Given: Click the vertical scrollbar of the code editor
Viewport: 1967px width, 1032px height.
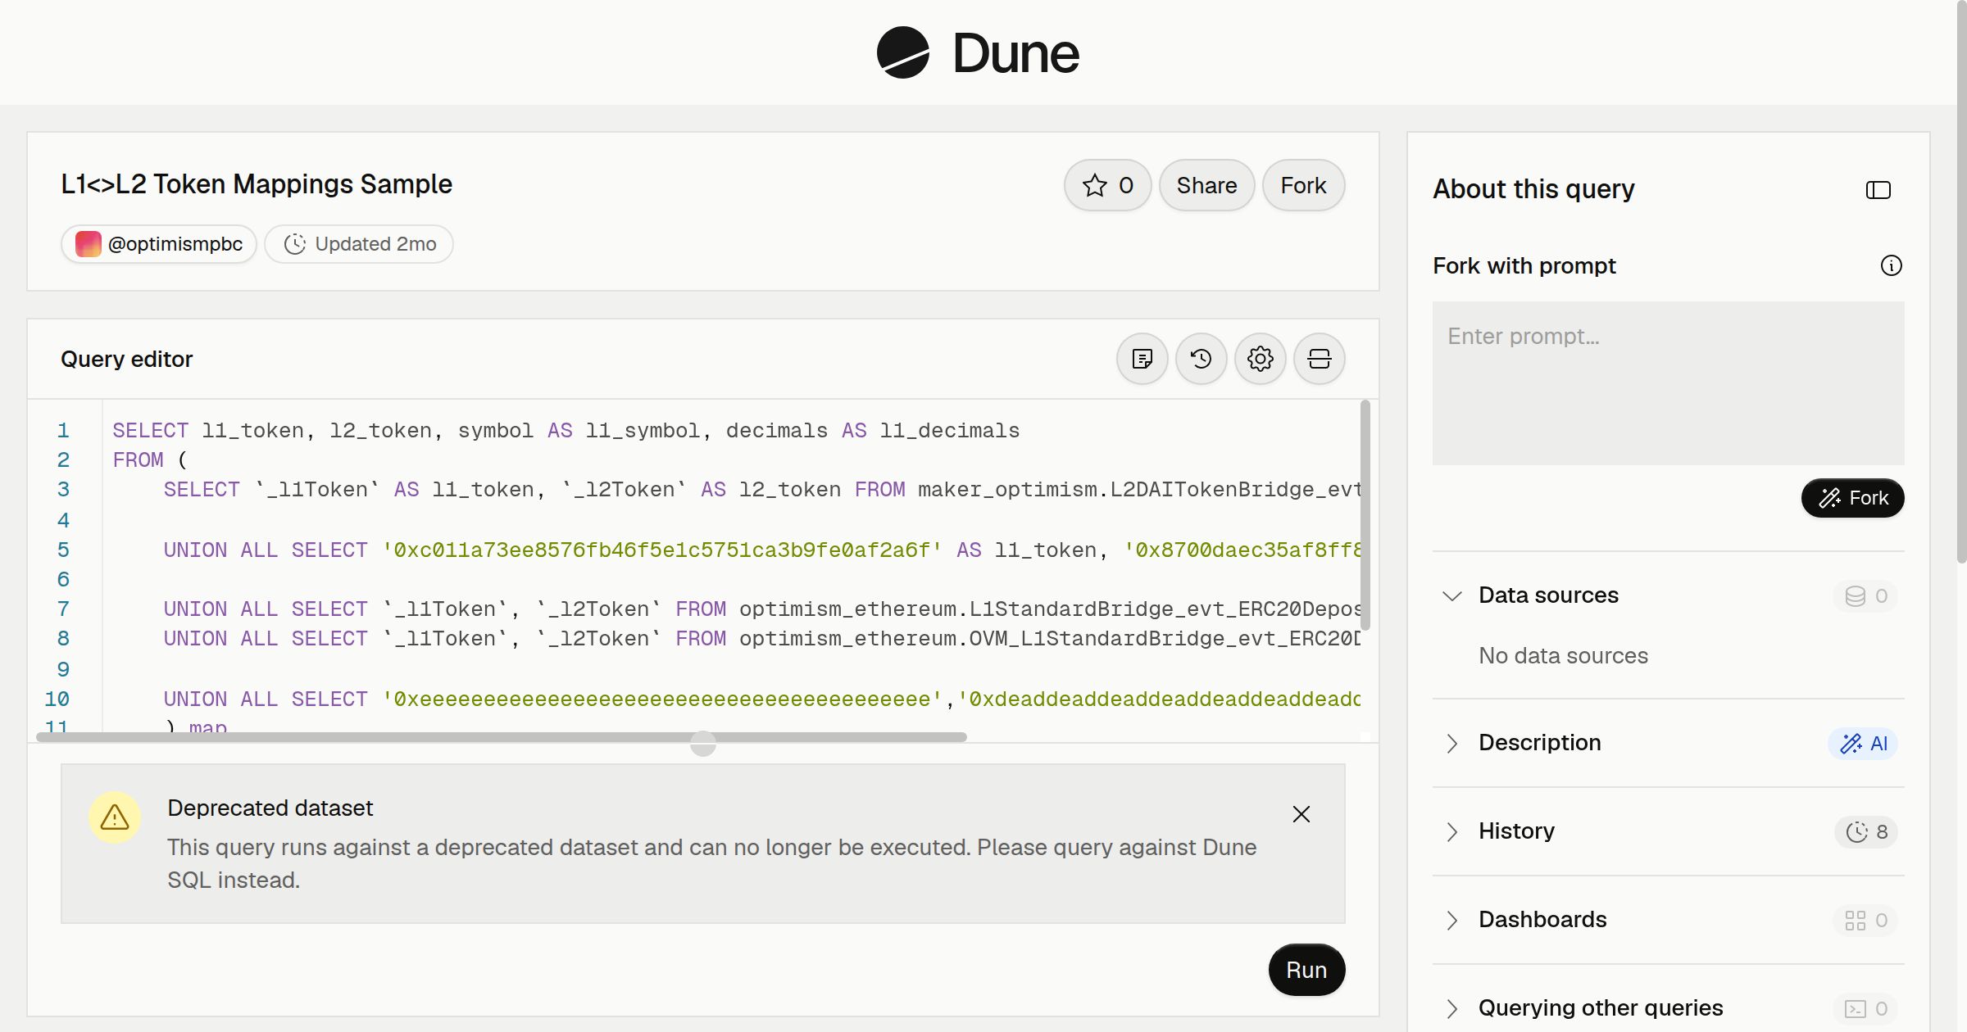Looking at the screenshot, I should 1365,515.
